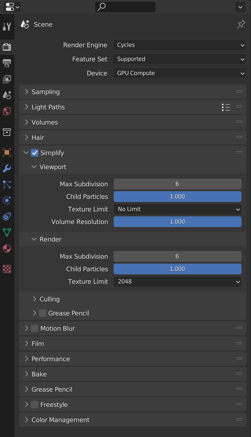Open the Output properties tab
The image size is (251, 437).
(x=7, y=63)
